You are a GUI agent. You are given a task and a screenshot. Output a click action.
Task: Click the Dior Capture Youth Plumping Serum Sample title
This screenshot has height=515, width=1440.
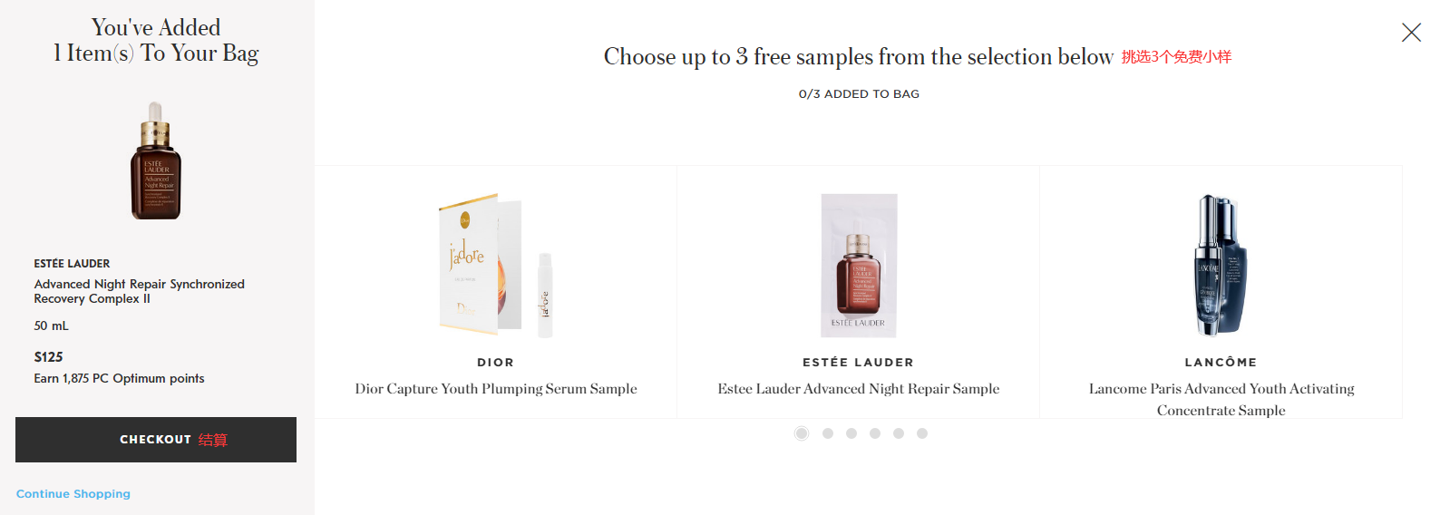(496, 389)
